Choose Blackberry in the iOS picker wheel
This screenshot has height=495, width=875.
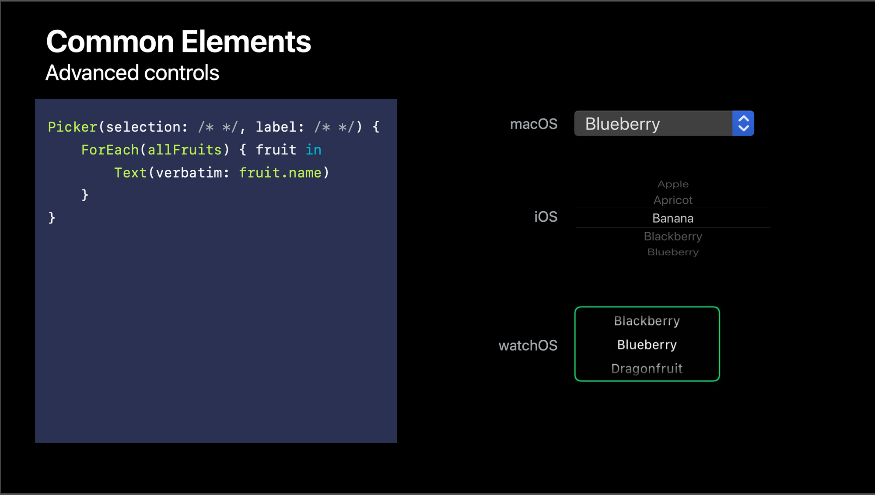click(x=673, y=236)
